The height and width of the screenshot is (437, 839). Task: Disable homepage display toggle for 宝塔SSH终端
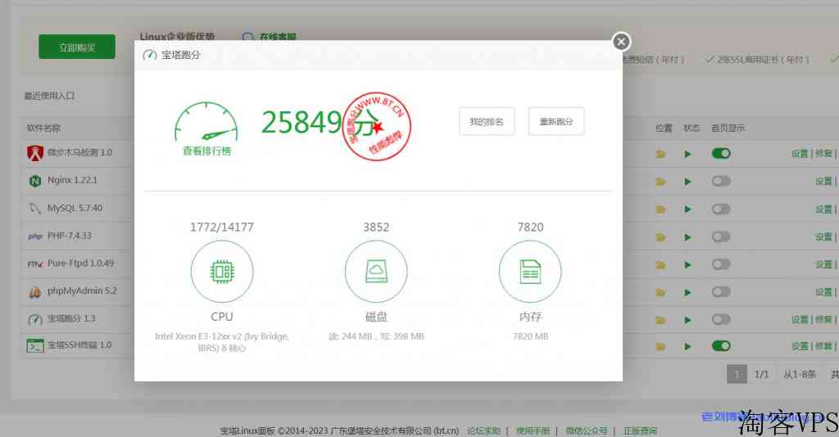click(721, 345)
